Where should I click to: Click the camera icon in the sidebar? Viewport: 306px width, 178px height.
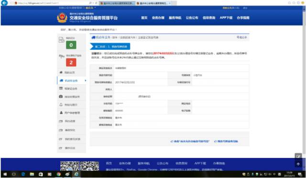[61, 97]
